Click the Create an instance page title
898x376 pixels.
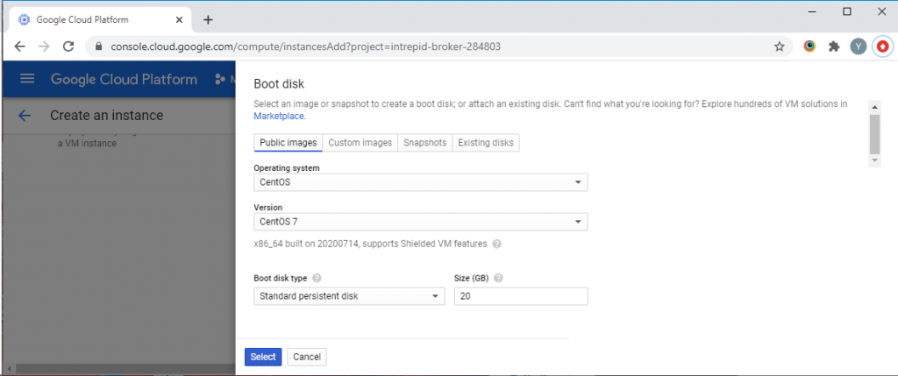[x=106, y=116]
